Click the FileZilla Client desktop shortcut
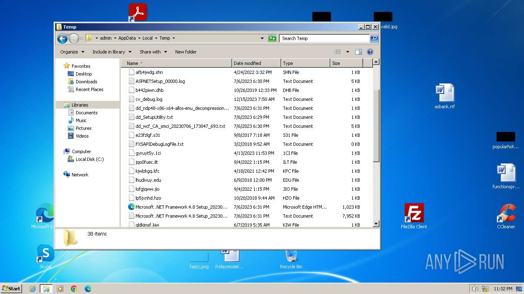 click(414, 216)
